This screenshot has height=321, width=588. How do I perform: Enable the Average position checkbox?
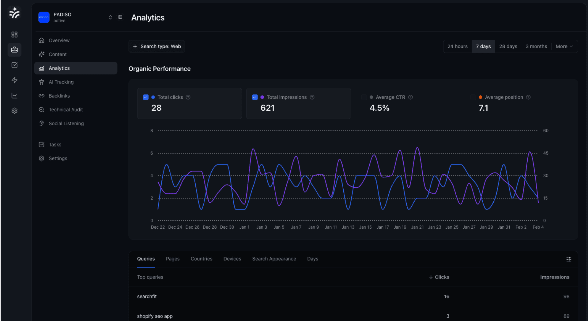pyautogui.click(x=473, y=97)
